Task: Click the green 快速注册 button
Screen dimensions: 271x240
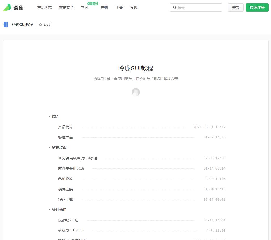Action: tap(257, 8)
